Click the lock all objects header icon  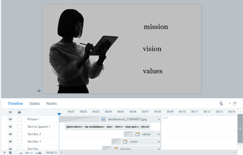pyautogui.click(x=19, y=112)
